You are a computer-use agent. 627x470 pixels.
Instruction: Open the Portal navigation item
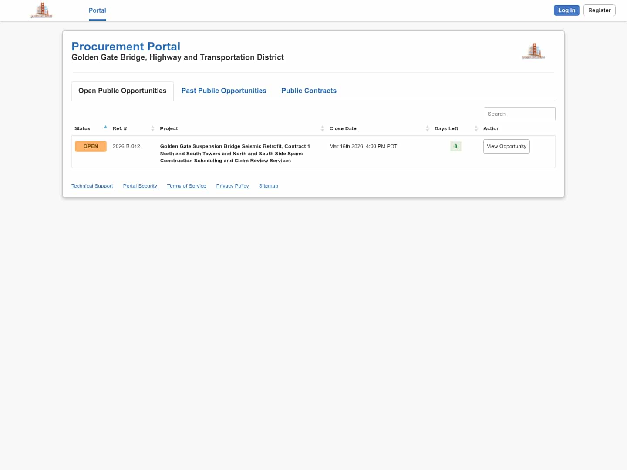click(x=97, y=10)
